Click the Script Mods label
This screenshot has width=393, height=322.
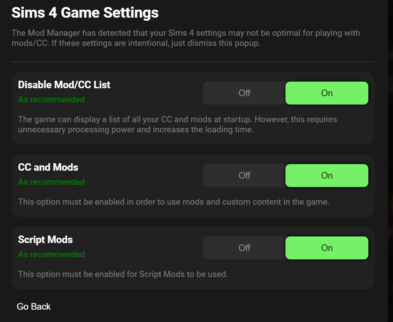[45, 240]
